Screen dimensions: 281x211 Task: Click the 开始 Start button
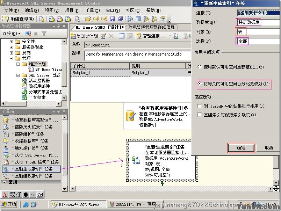pyautogui.click(x=9, y=204)
